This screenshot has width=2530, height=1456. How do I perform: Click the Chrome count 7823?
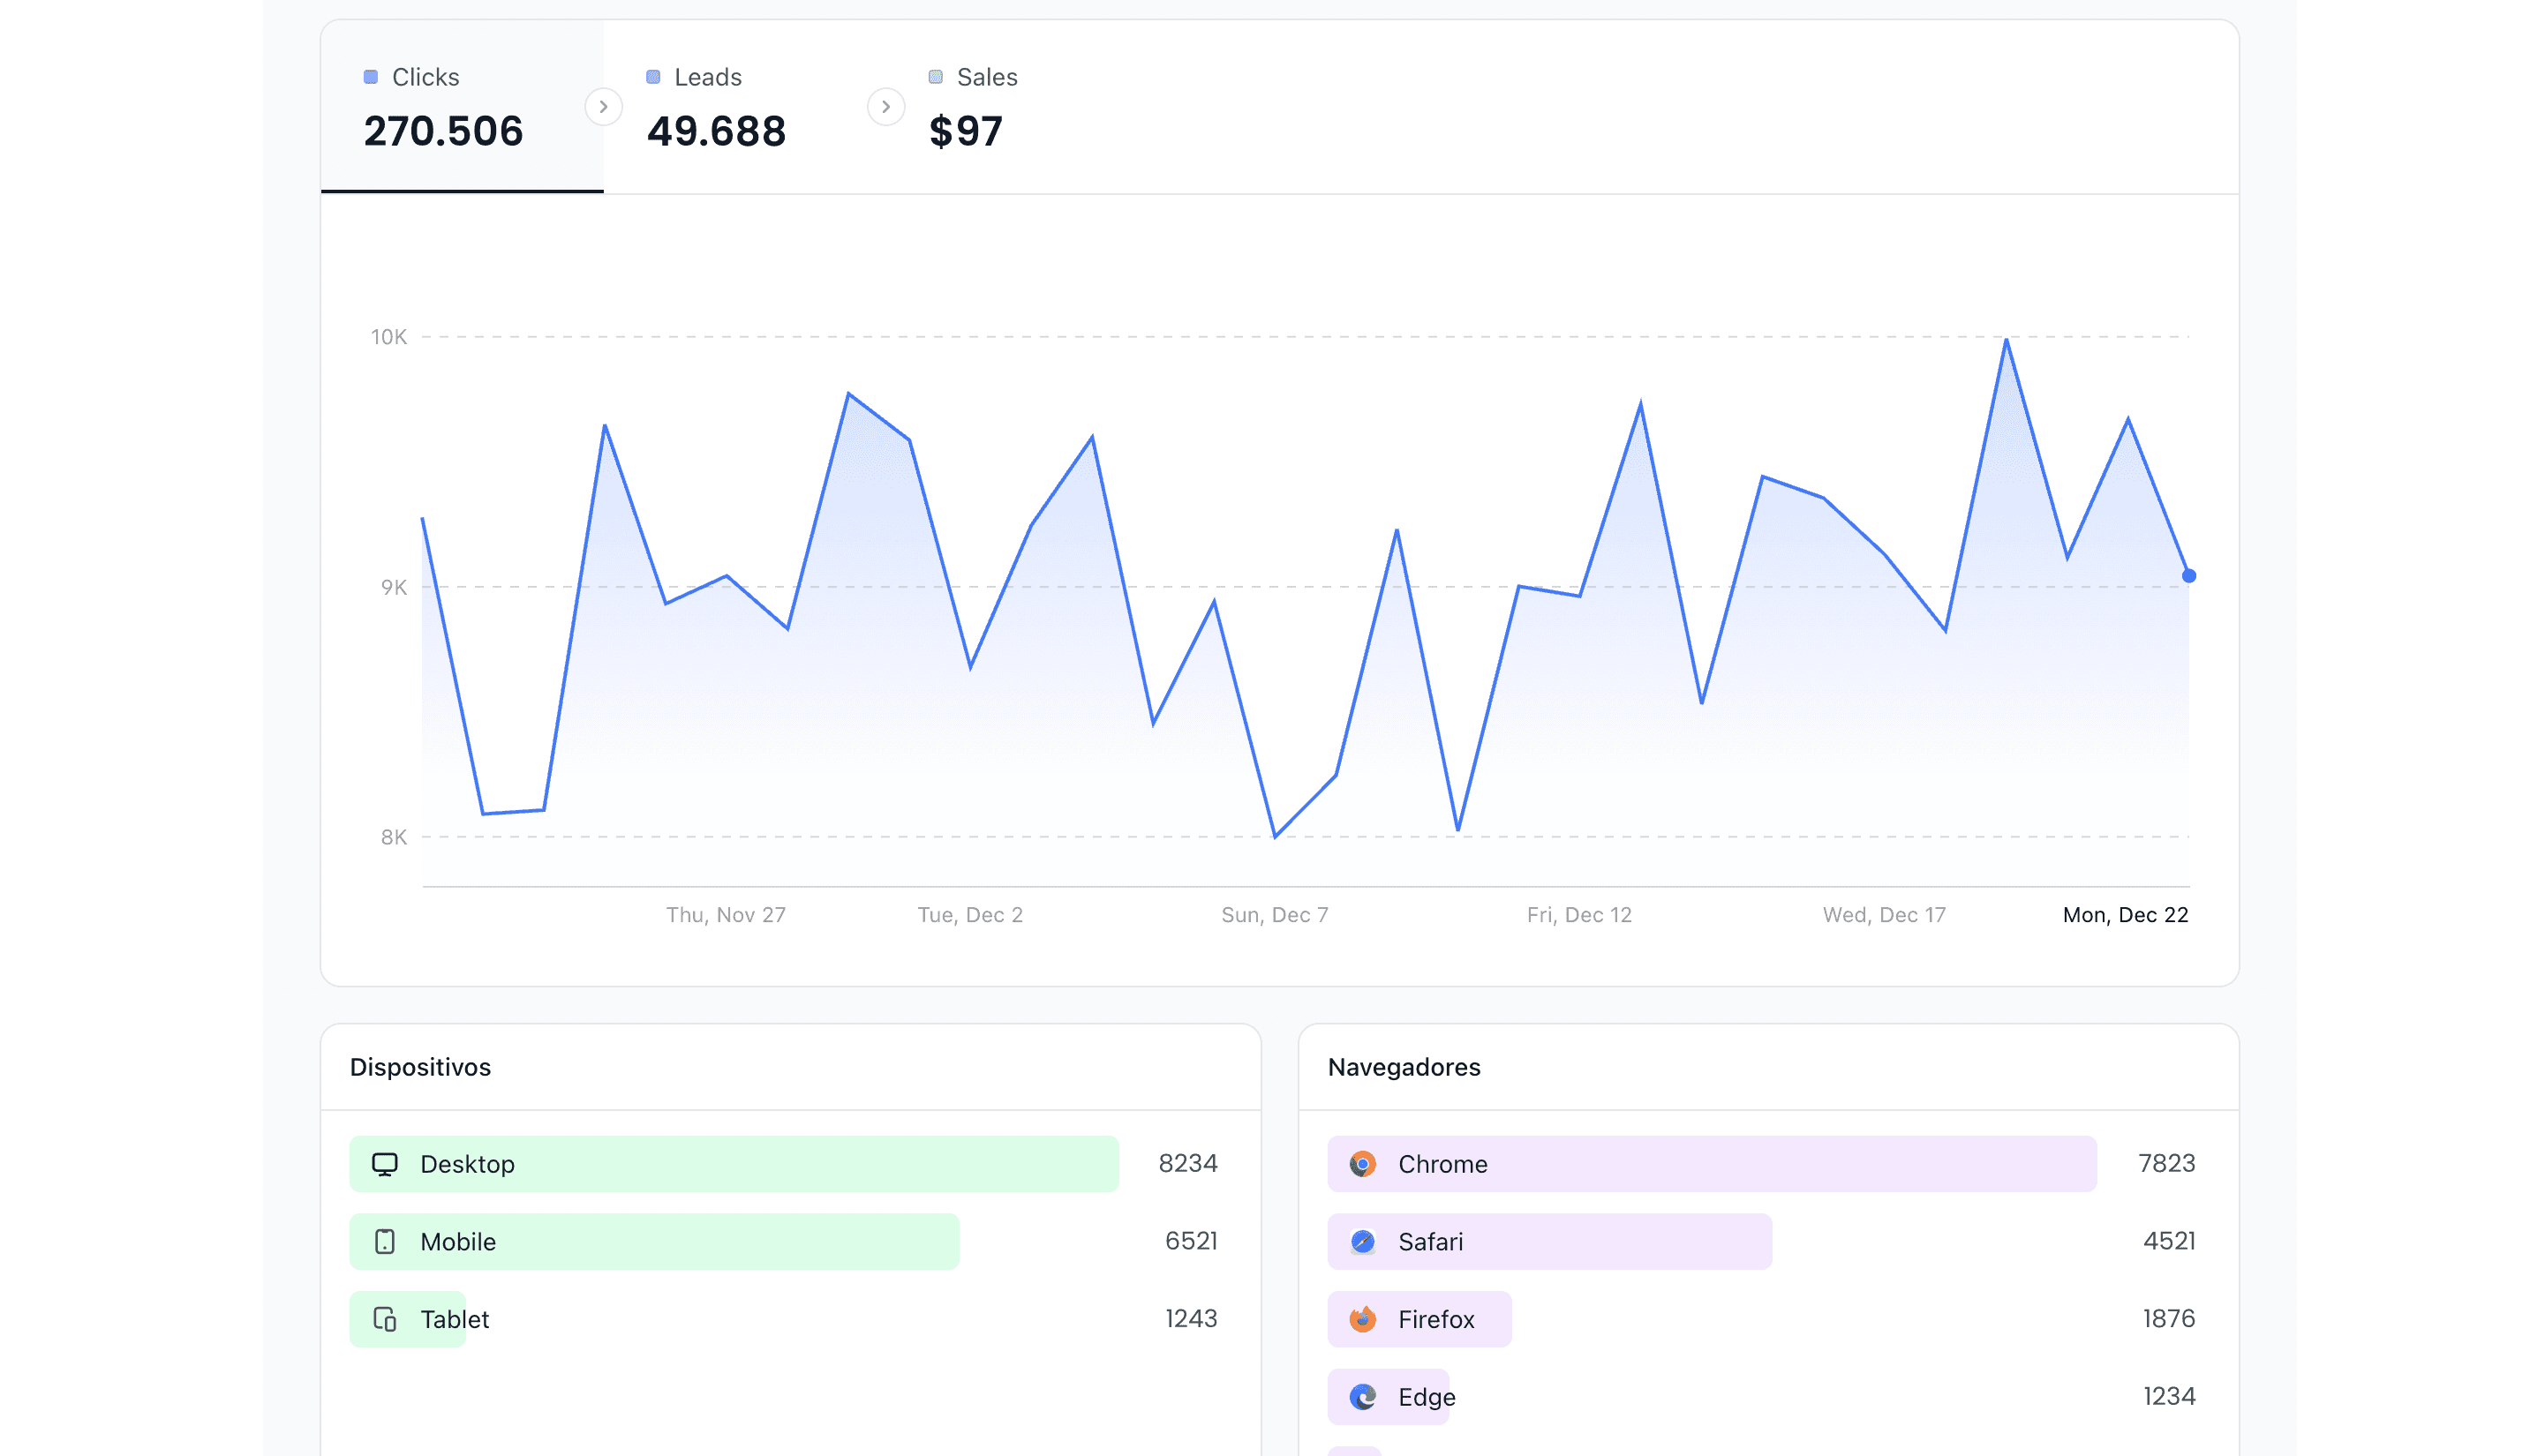(2165, 1163)
